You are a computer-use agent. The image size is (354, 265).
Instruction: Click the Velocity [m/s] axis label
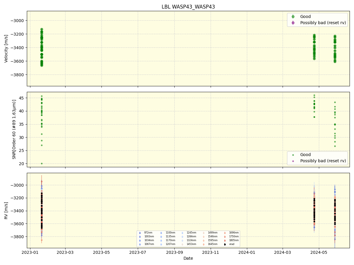6,49
